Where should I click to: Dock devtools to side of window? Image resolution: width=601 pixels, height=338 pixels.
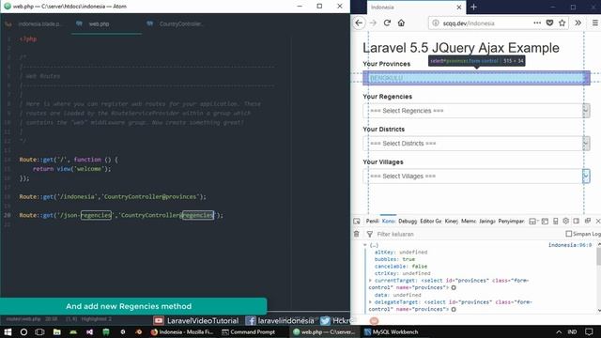click(576, 222)
